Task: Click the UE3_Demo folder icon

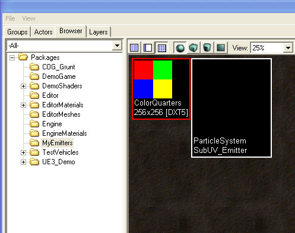Action: tap(34, 162)
